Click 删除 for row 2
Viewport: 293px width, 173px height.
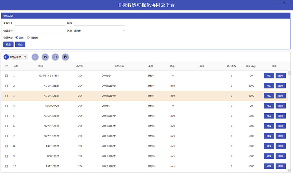tap(280, 85)
